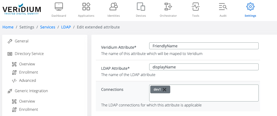Open Advanced under Directory Service
Screen dimensions: 277x116
(27, 80)
